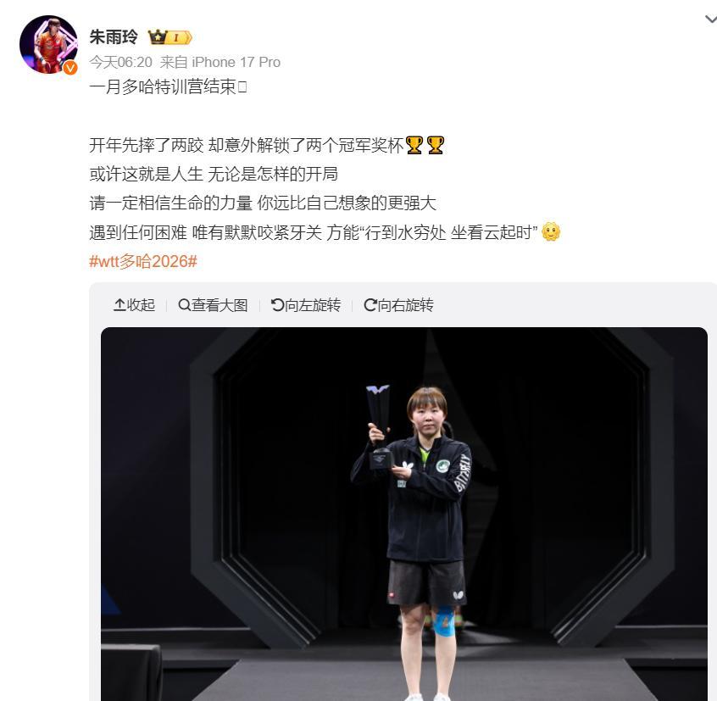Open the #wtt多哈2026# hashtag topic
The height and width of the screenshot is (701, 717).
click(143, 262)
